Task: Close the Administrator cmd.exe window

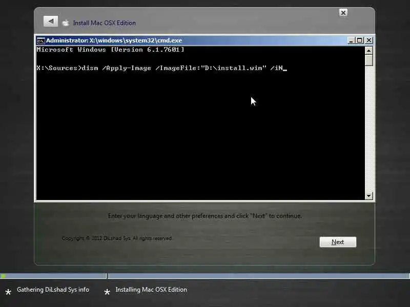Action: click(368, 40)
